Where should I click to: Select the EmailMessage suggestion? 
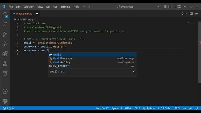92,58
